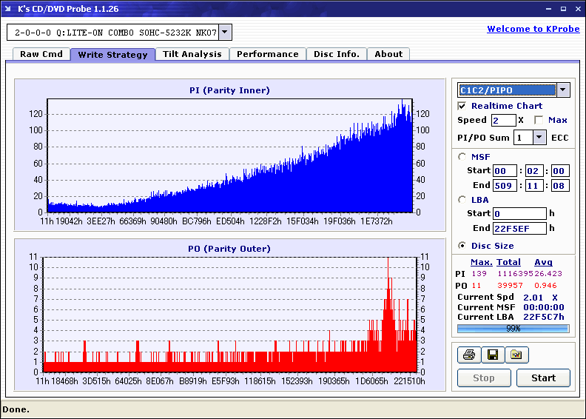Viewport: 586px width, 419px height.
Task: Click the MSF Start seconds field
Action: [534, 171]
